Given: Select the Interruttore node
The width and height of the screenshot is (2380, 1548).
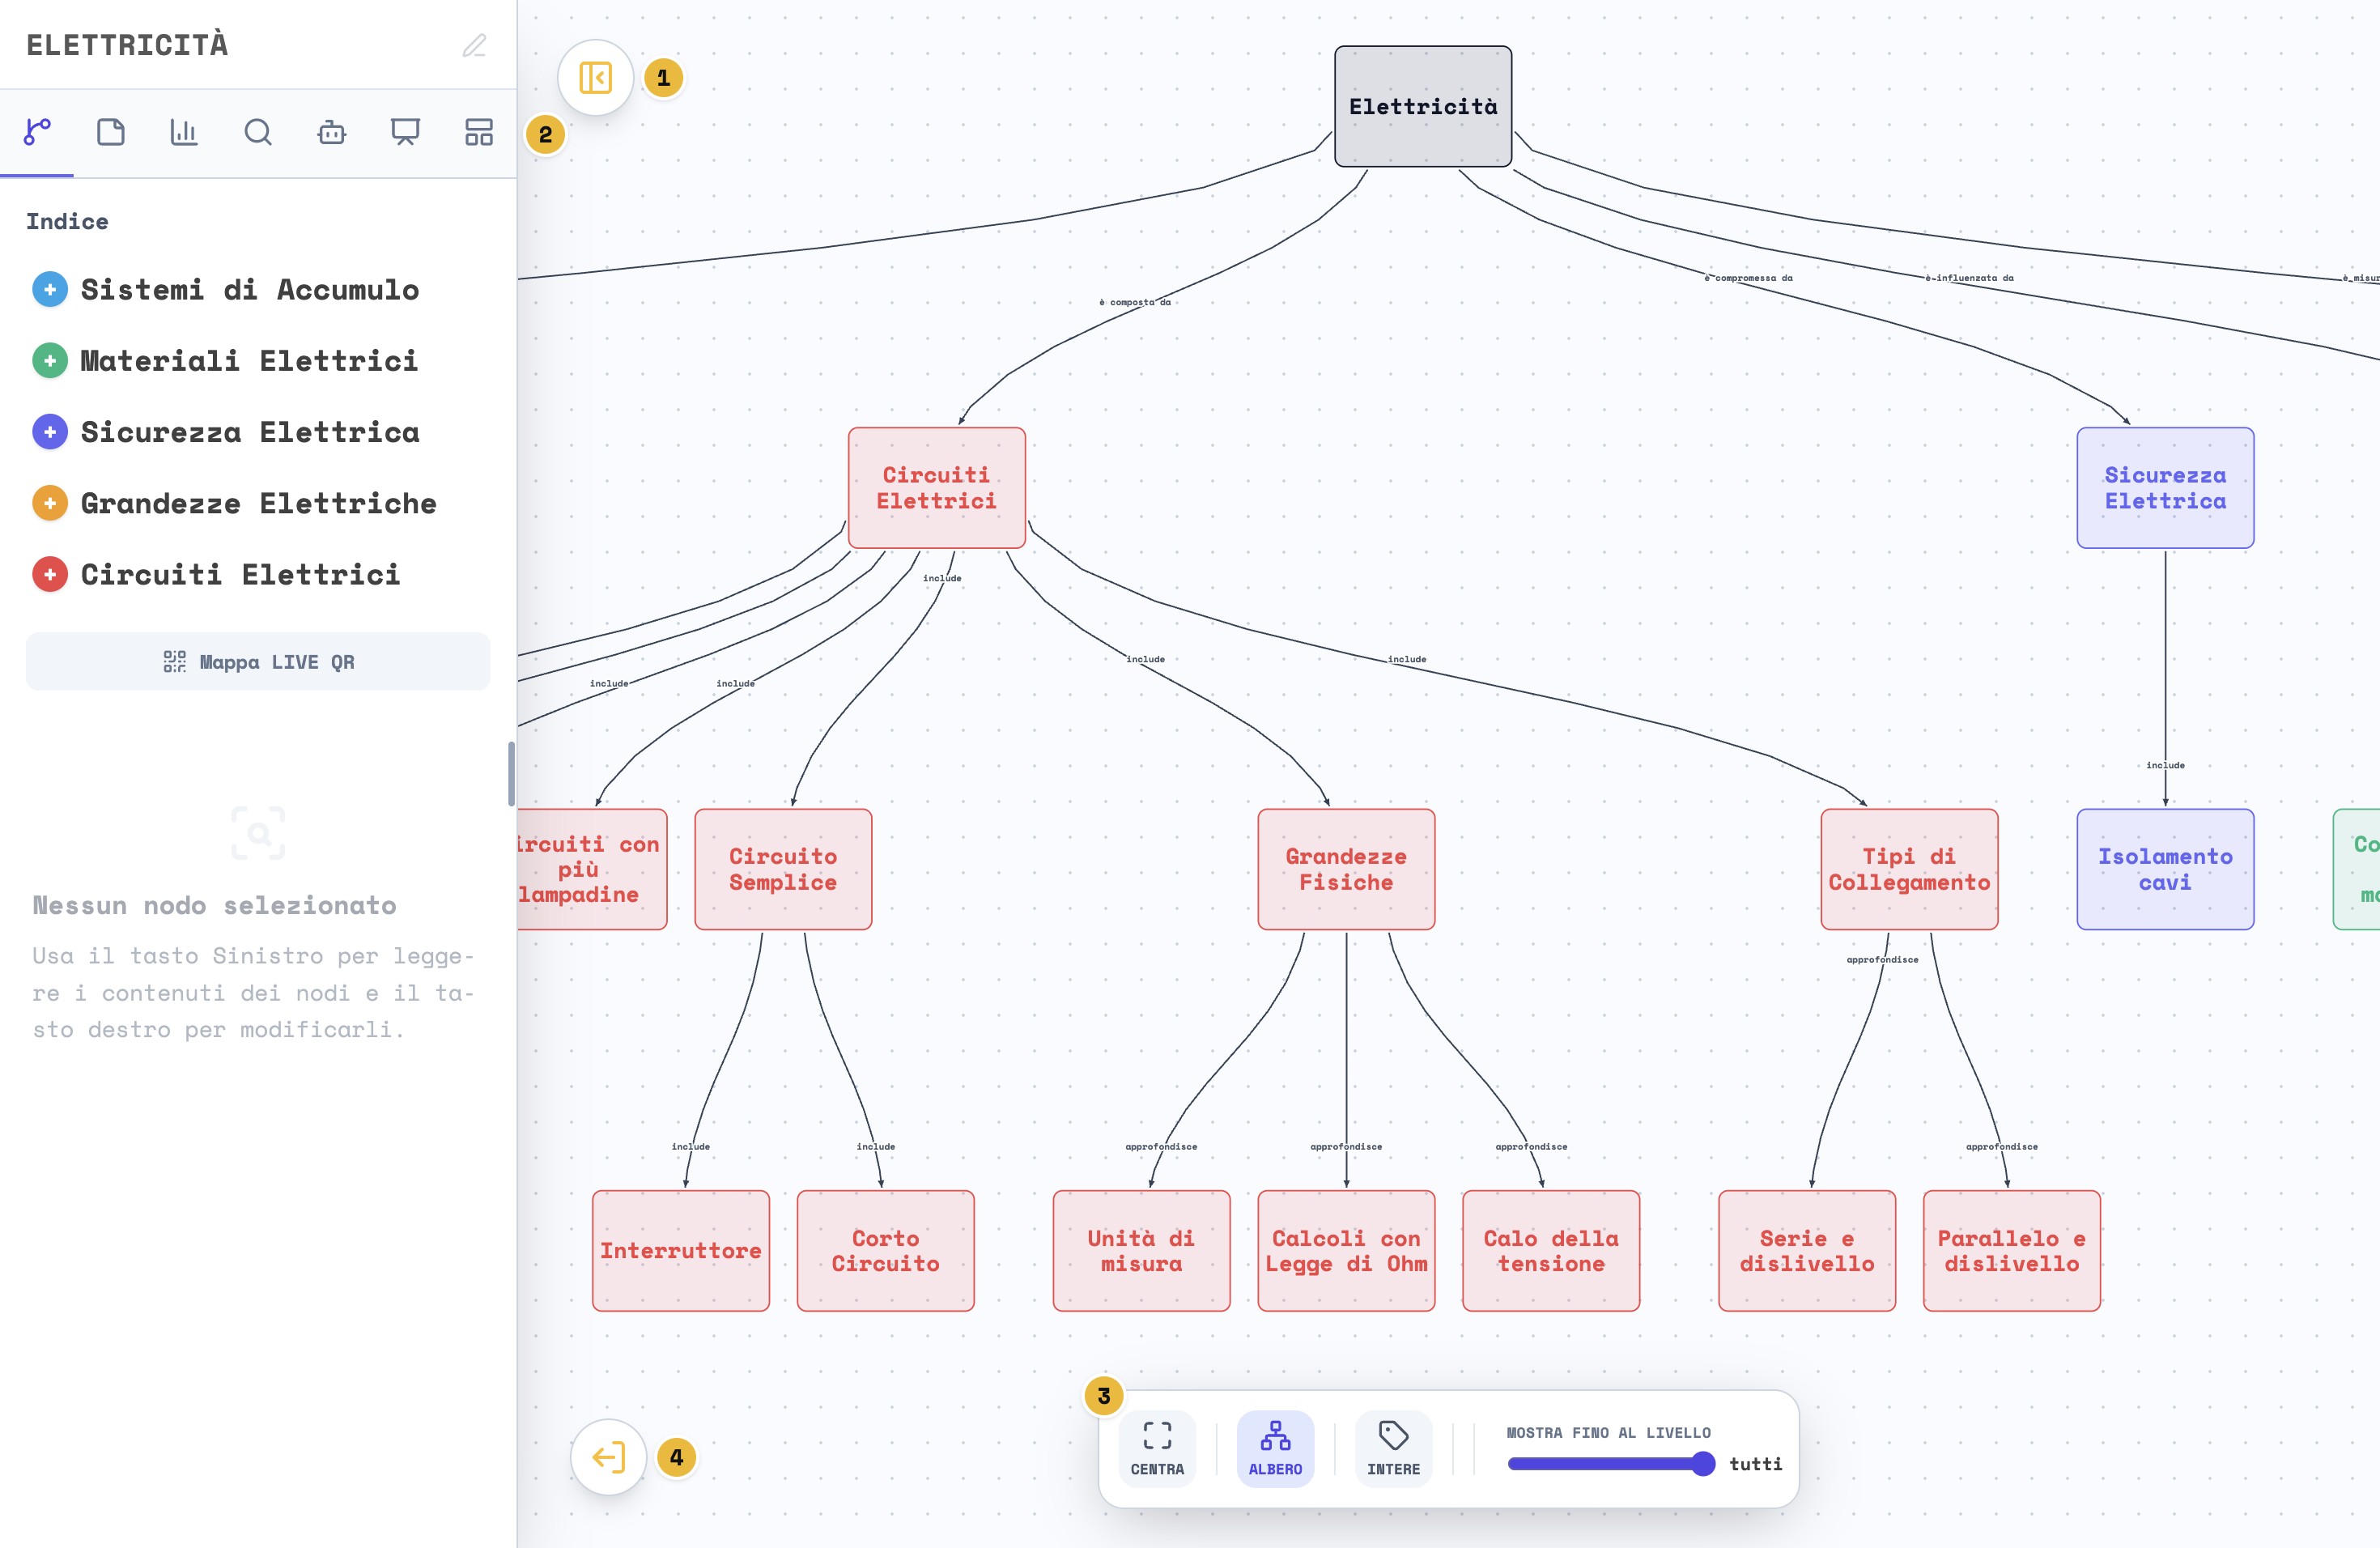Looking at the screenshot, I should (x=681, y=1250).
